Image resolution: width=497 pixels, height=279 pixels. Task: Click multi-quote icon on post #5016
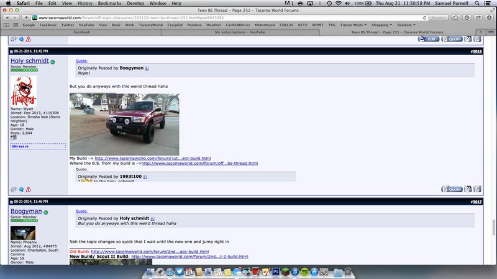click(x=468, y=189)
